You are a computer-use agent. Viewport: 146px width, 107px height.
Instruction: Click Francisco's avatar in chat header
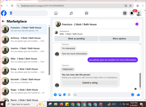tap(58, 24)
